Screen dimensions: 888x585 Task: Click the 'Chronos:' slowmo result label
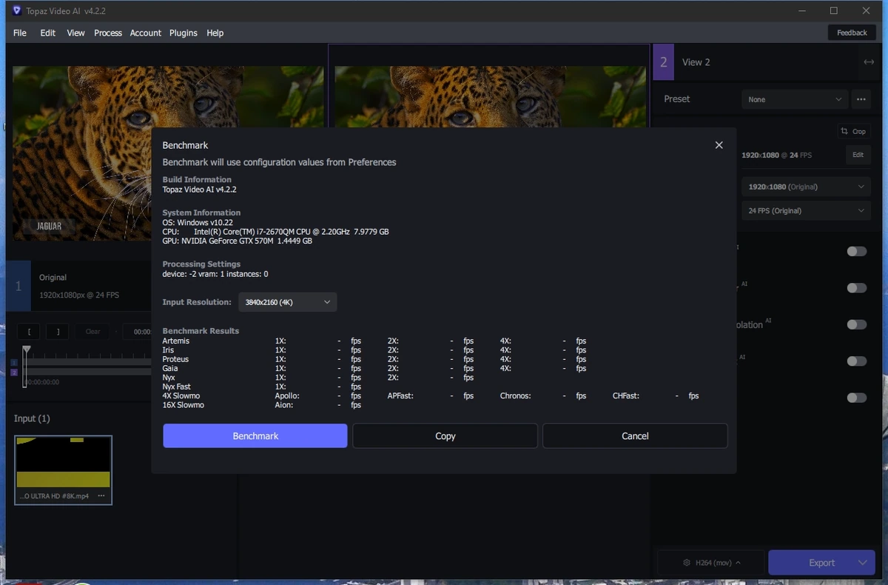(x=516, y=396)
